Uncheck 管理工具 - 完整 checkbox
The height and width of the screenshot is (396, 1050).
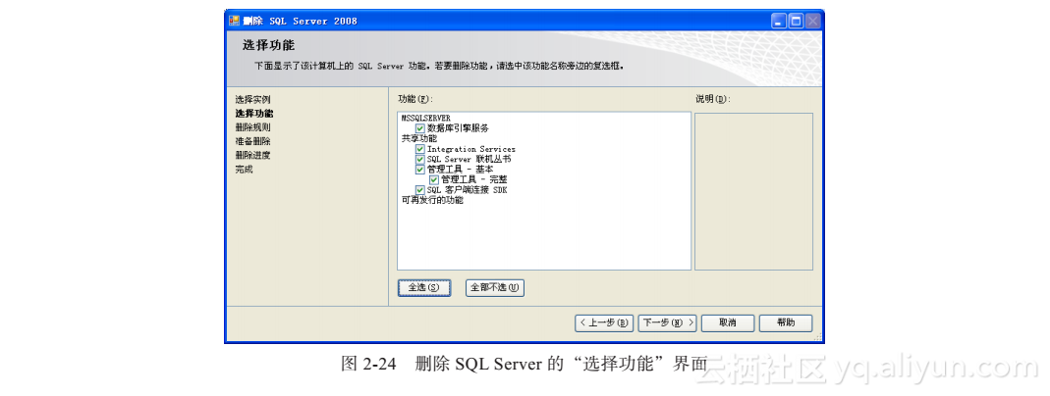pos(434,179)
